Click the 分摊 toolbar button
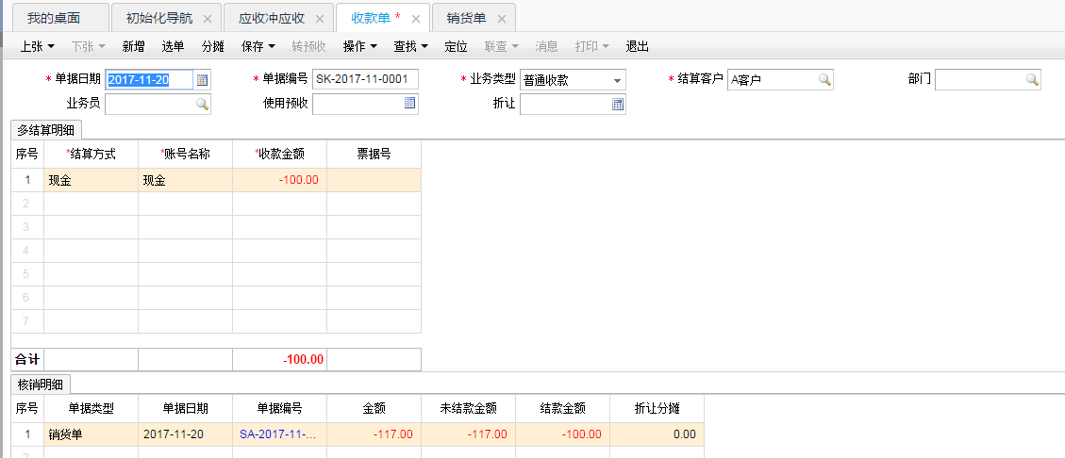This screenshot has height=458, width=1065. [x=212, y=47]
